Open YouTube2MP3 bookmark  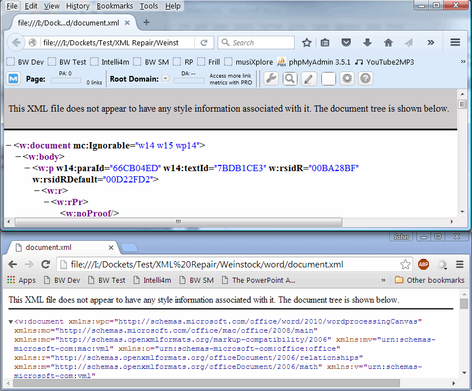pos(384,62)
